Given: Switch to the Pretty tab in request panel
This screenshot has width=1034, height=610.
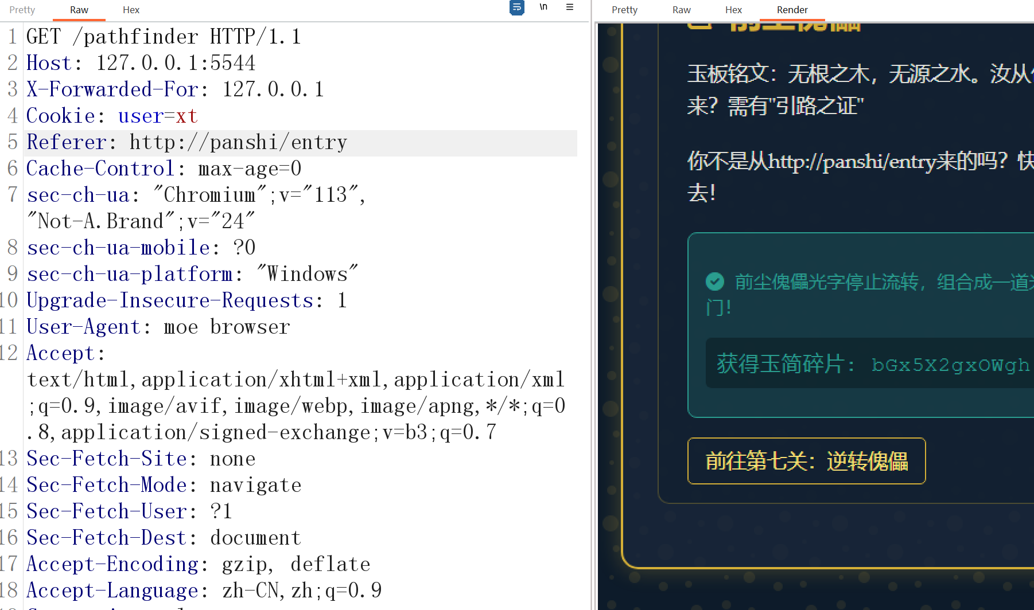Looking at the screenshot, I should (x=22, y=10).
